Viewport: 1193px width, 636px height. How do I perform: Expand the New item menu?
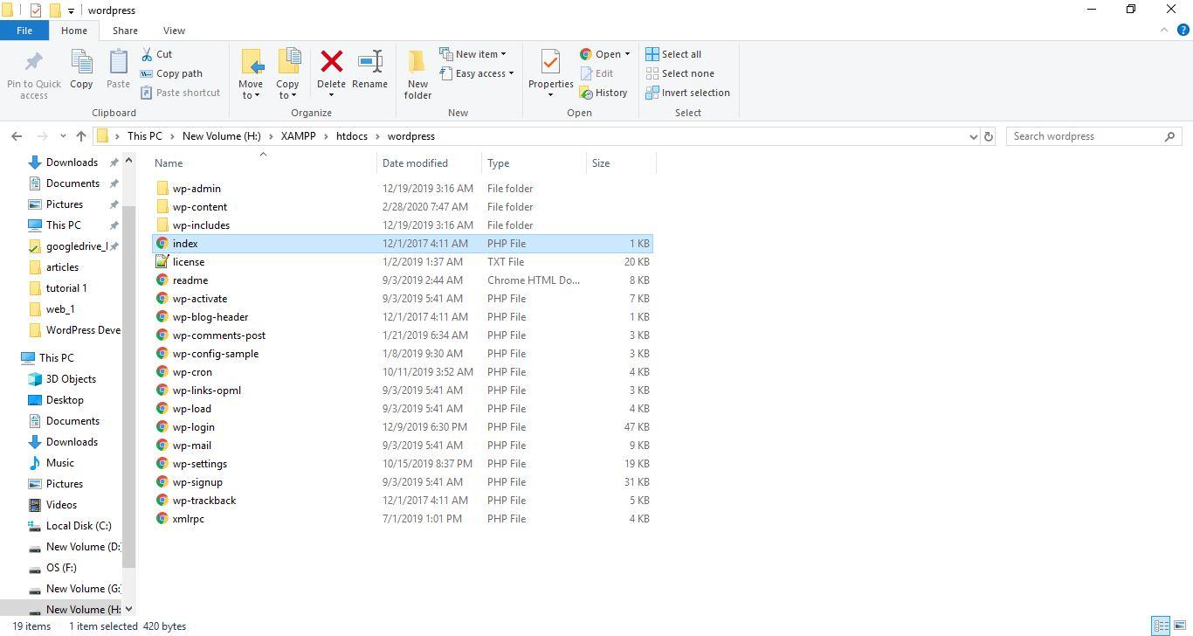472,54
